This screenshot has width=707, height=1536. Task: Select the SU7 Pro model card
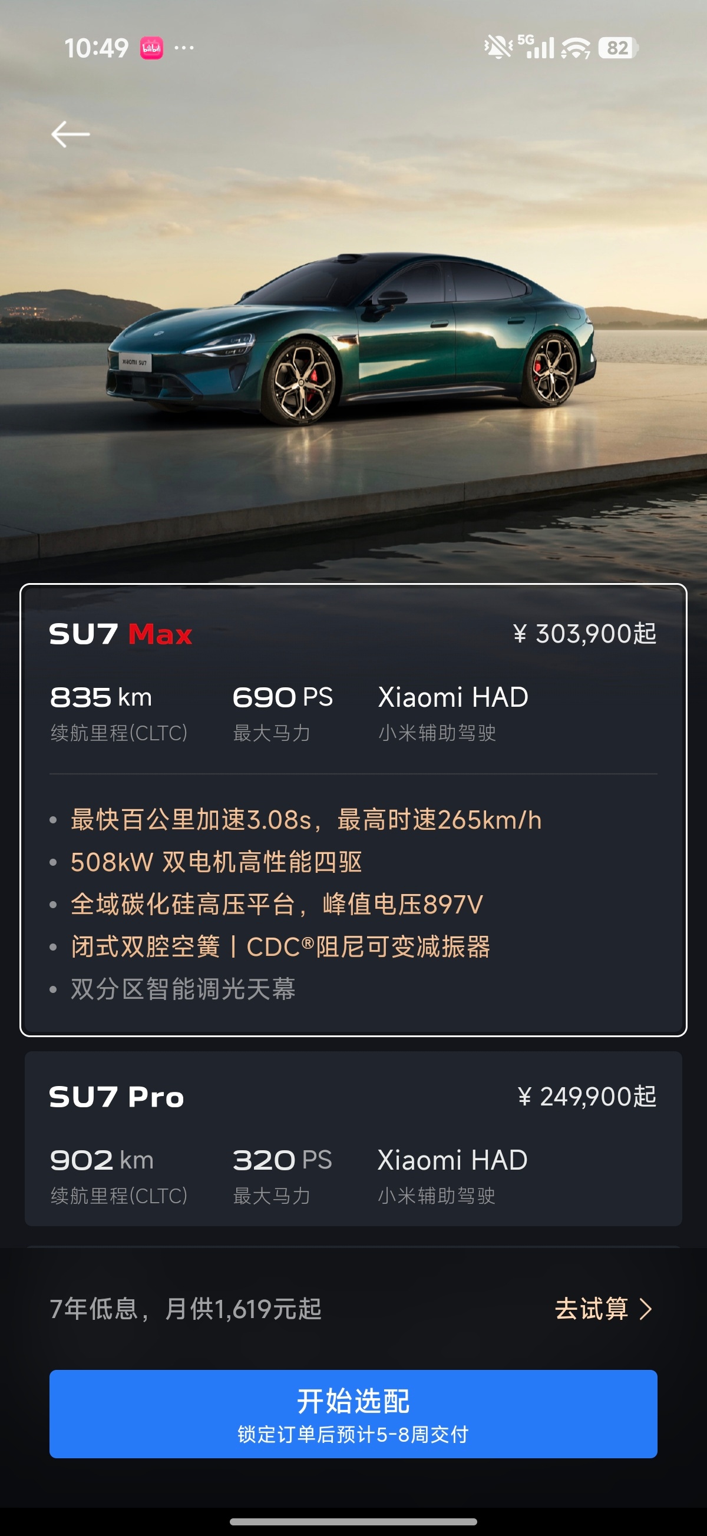[x=353, y=1139]
